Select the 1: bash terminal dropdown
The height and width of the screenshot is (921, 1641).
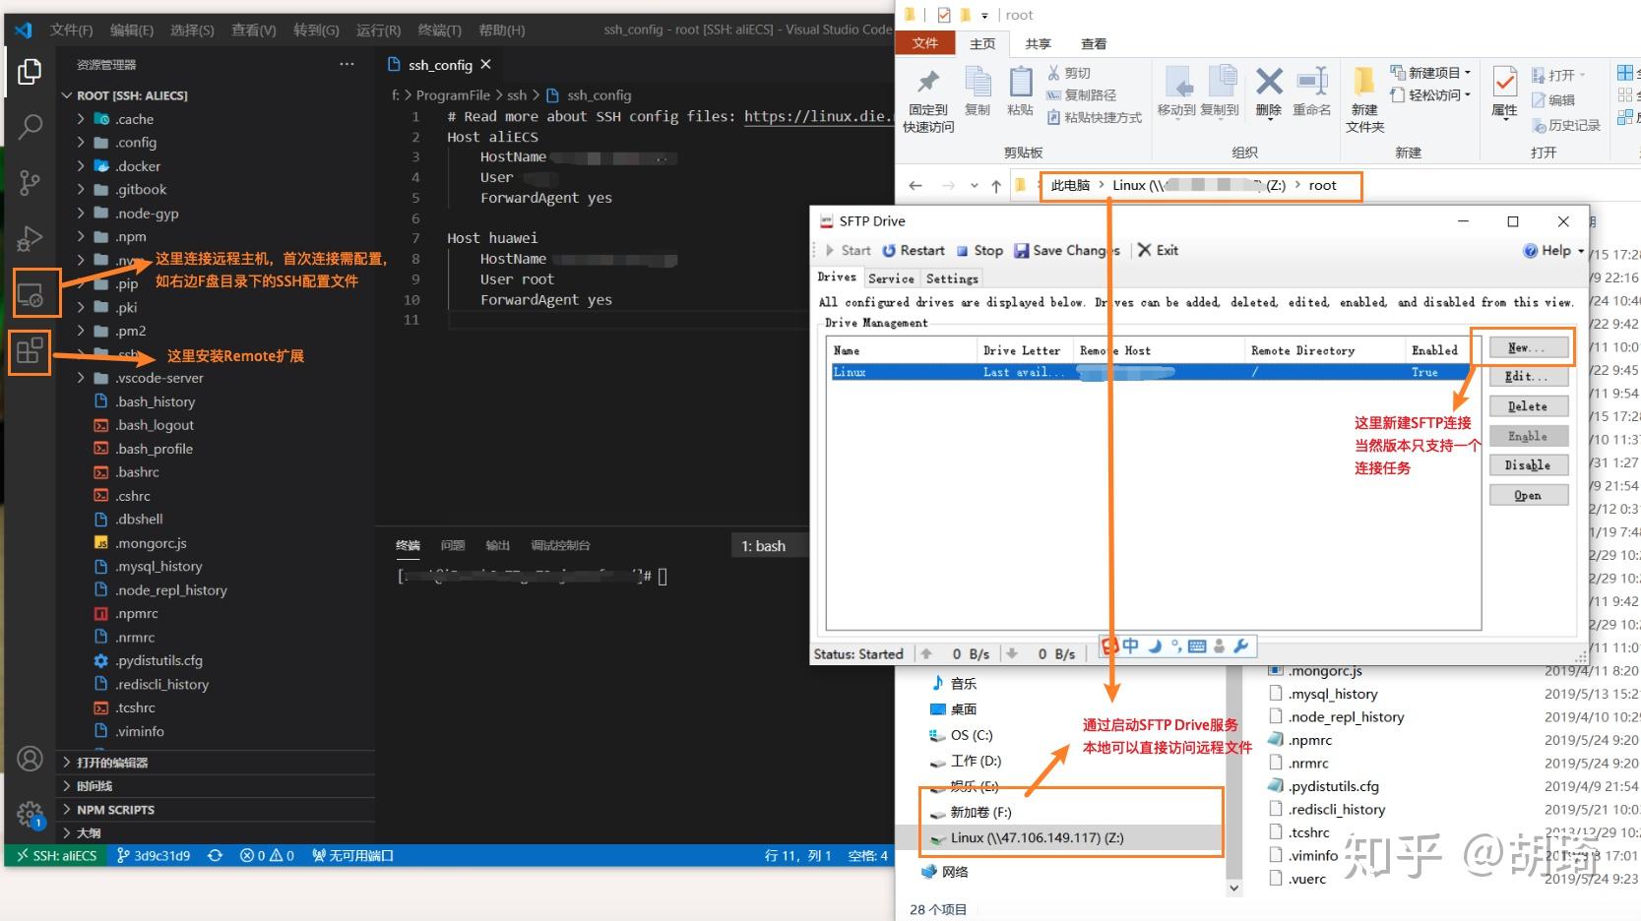click(769, 545)
